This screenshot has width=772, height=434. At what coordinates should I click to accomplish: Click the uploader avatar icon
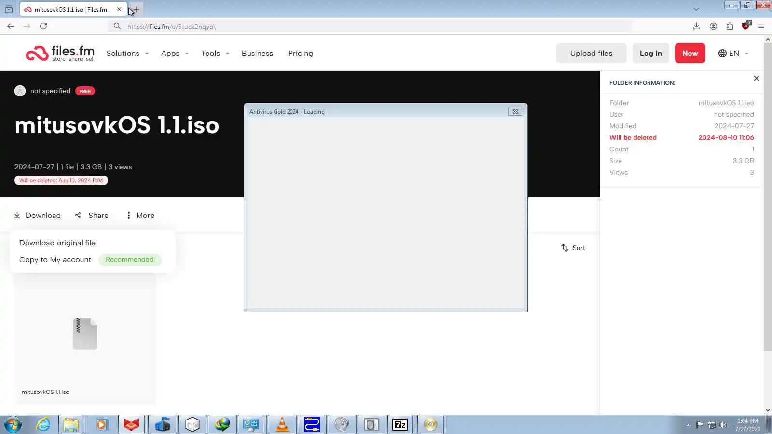(20, 91)
